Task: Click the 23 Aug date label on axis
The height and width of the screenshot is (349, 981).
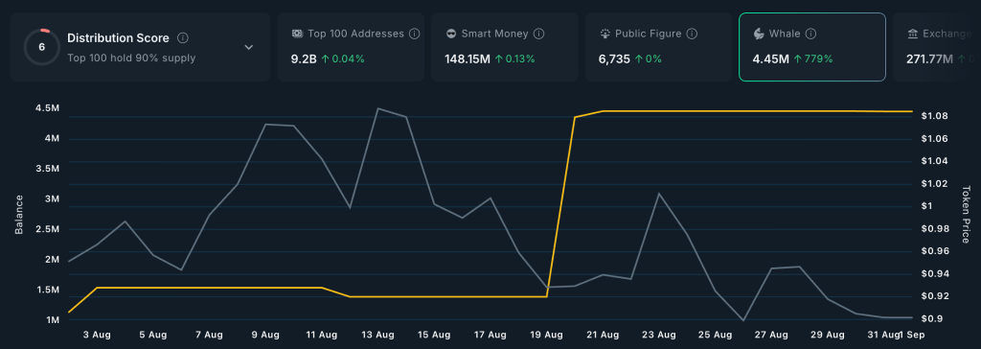Action: pyautogui.click(x=659, y=336)
